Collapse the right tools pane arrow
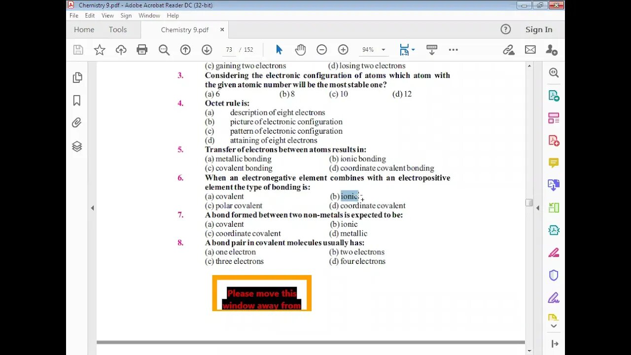The width and height of the screenshot is (631, 355). 538,208
